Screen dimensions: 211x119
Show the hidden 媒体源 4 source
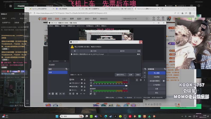(x=82, y=90)
